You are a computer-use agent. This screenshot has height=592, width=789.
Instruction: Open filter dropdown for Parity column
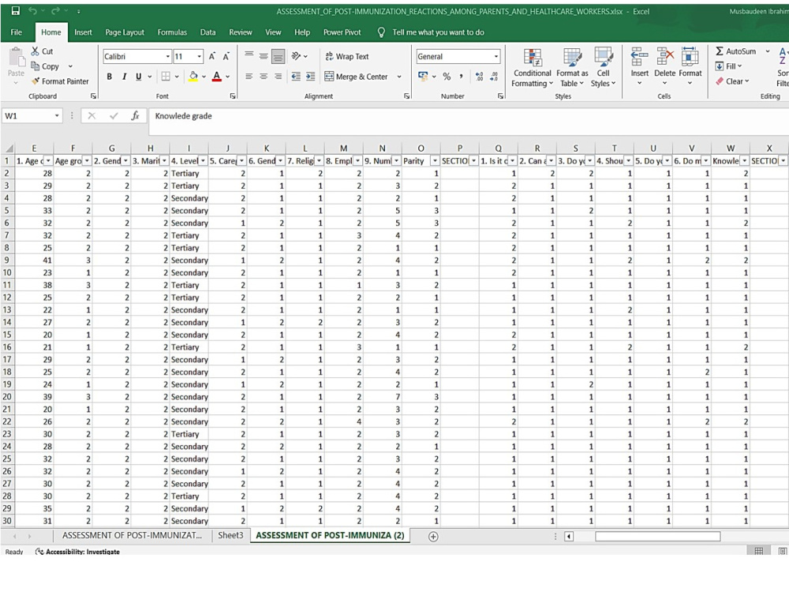(435, 161)
